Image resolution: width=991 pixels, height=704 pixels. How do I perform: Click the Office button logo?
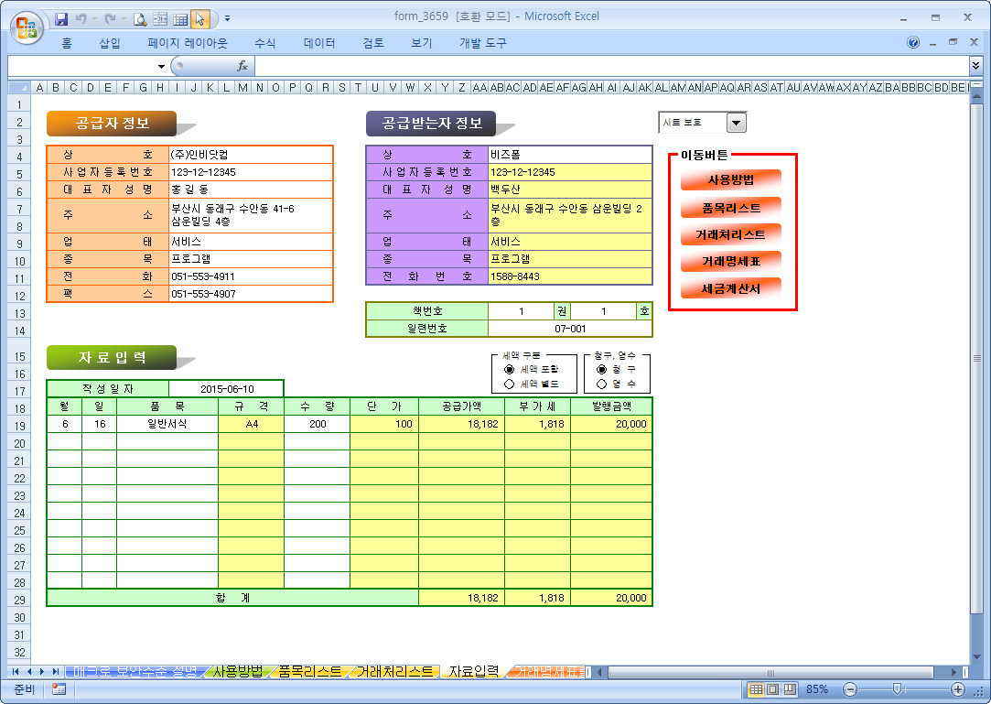tap(25, 25)
